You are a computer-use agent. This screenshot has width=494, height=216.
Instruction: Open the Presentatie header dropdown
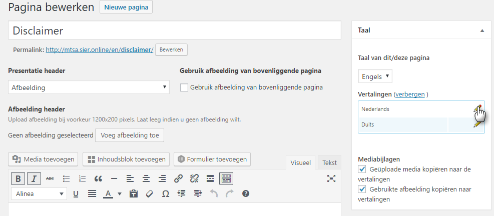tap(89, 87)
